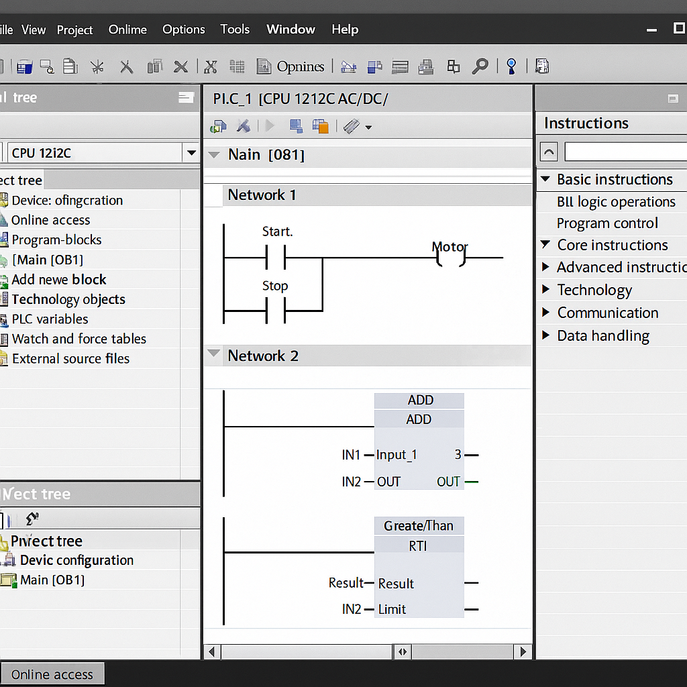Click the sigma icon in lower tree panel

pos(32,519)
